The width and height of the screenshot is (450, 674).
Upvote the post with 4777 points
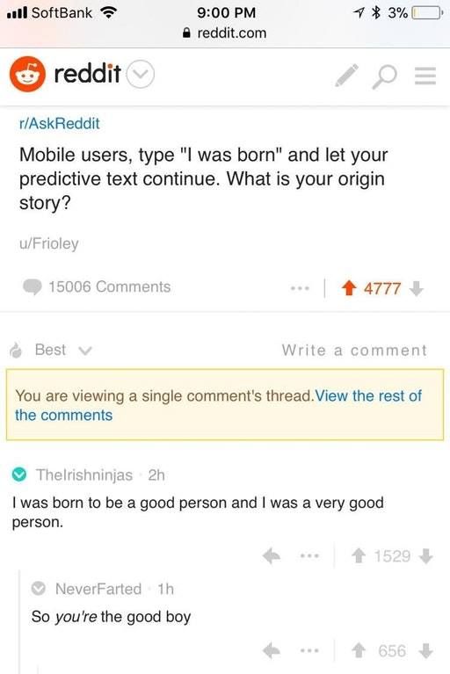349,288
